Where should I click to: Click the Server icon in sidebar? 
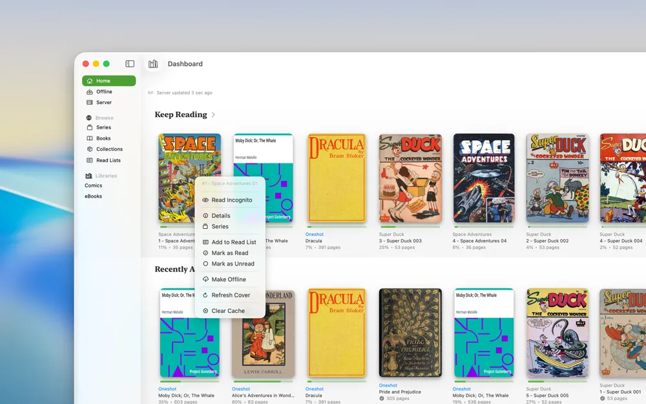point(89,102)
